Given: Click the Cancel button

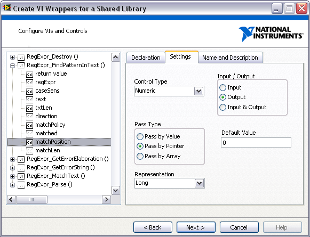Looking at the screenshot, I should pyautogui.click(x=239, y=227).
